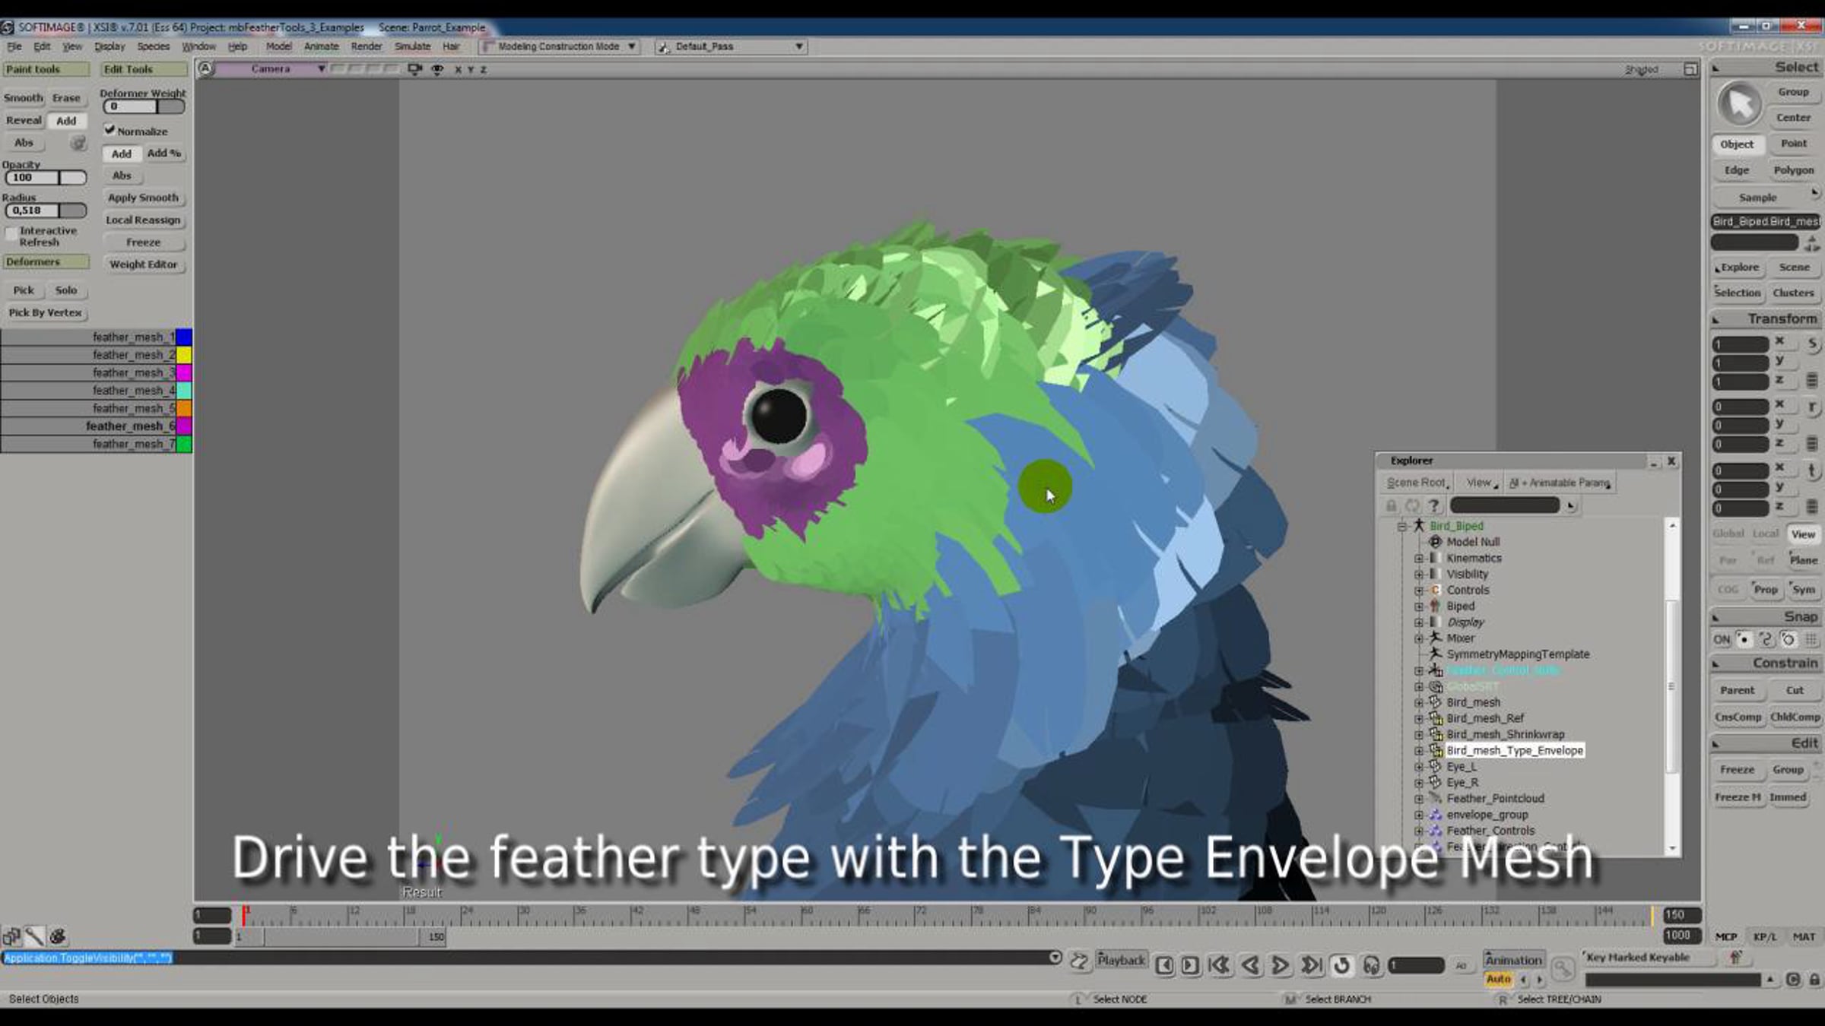The image size is (1825, 1026).
Task: Open the Simulate menu
Action: (413, 46)
